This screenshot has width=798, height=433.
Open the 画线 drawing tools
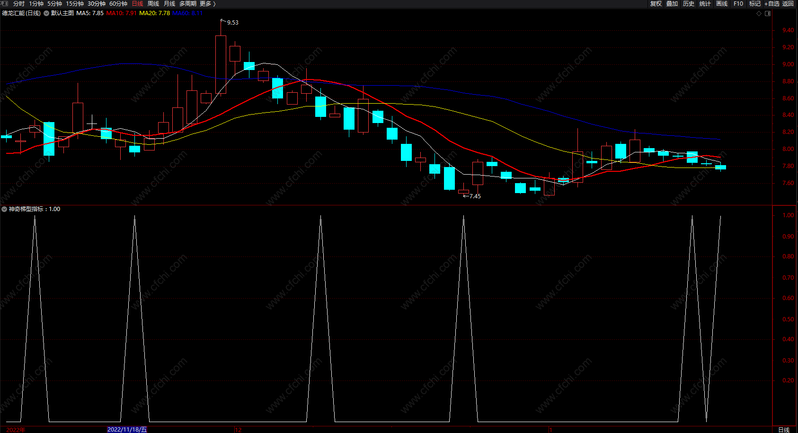(722, 4)
